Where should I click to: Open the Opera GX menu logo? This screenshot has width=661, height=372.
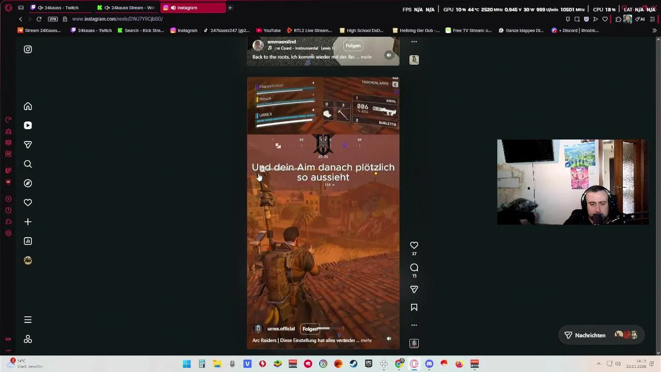8,8
